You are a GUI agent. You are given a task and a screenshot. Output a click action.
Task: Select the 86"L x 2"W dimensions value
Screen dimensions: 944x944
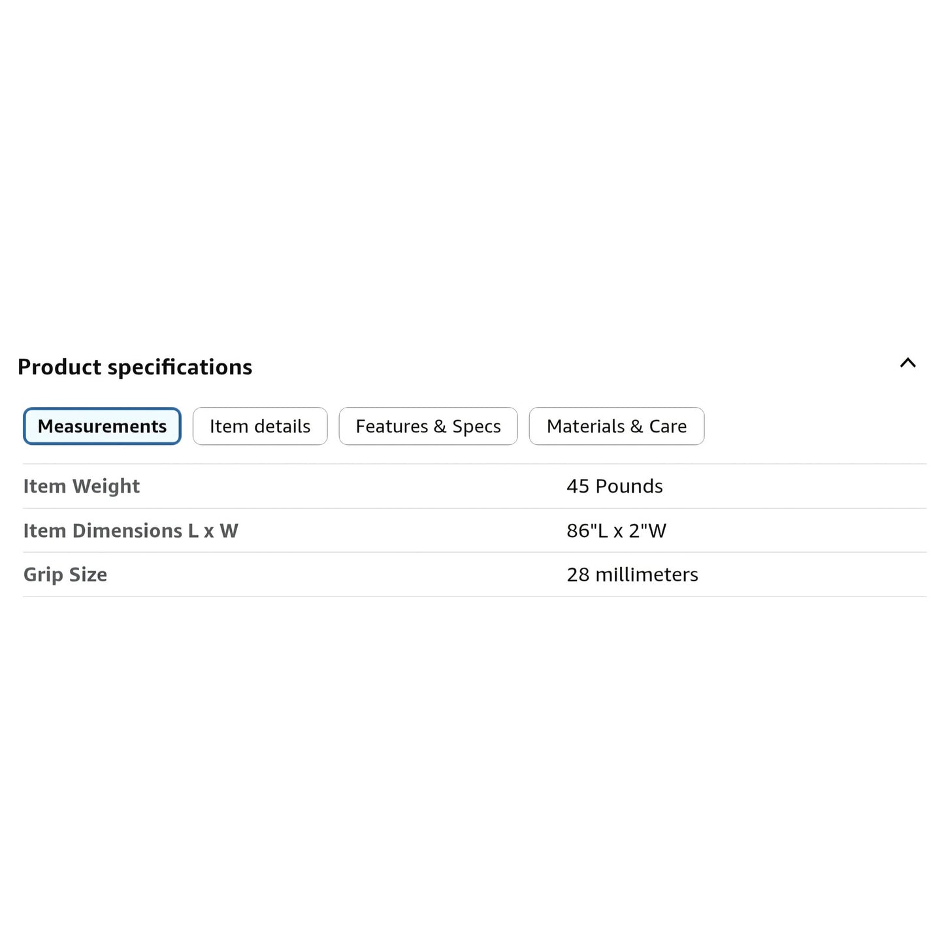617,530
